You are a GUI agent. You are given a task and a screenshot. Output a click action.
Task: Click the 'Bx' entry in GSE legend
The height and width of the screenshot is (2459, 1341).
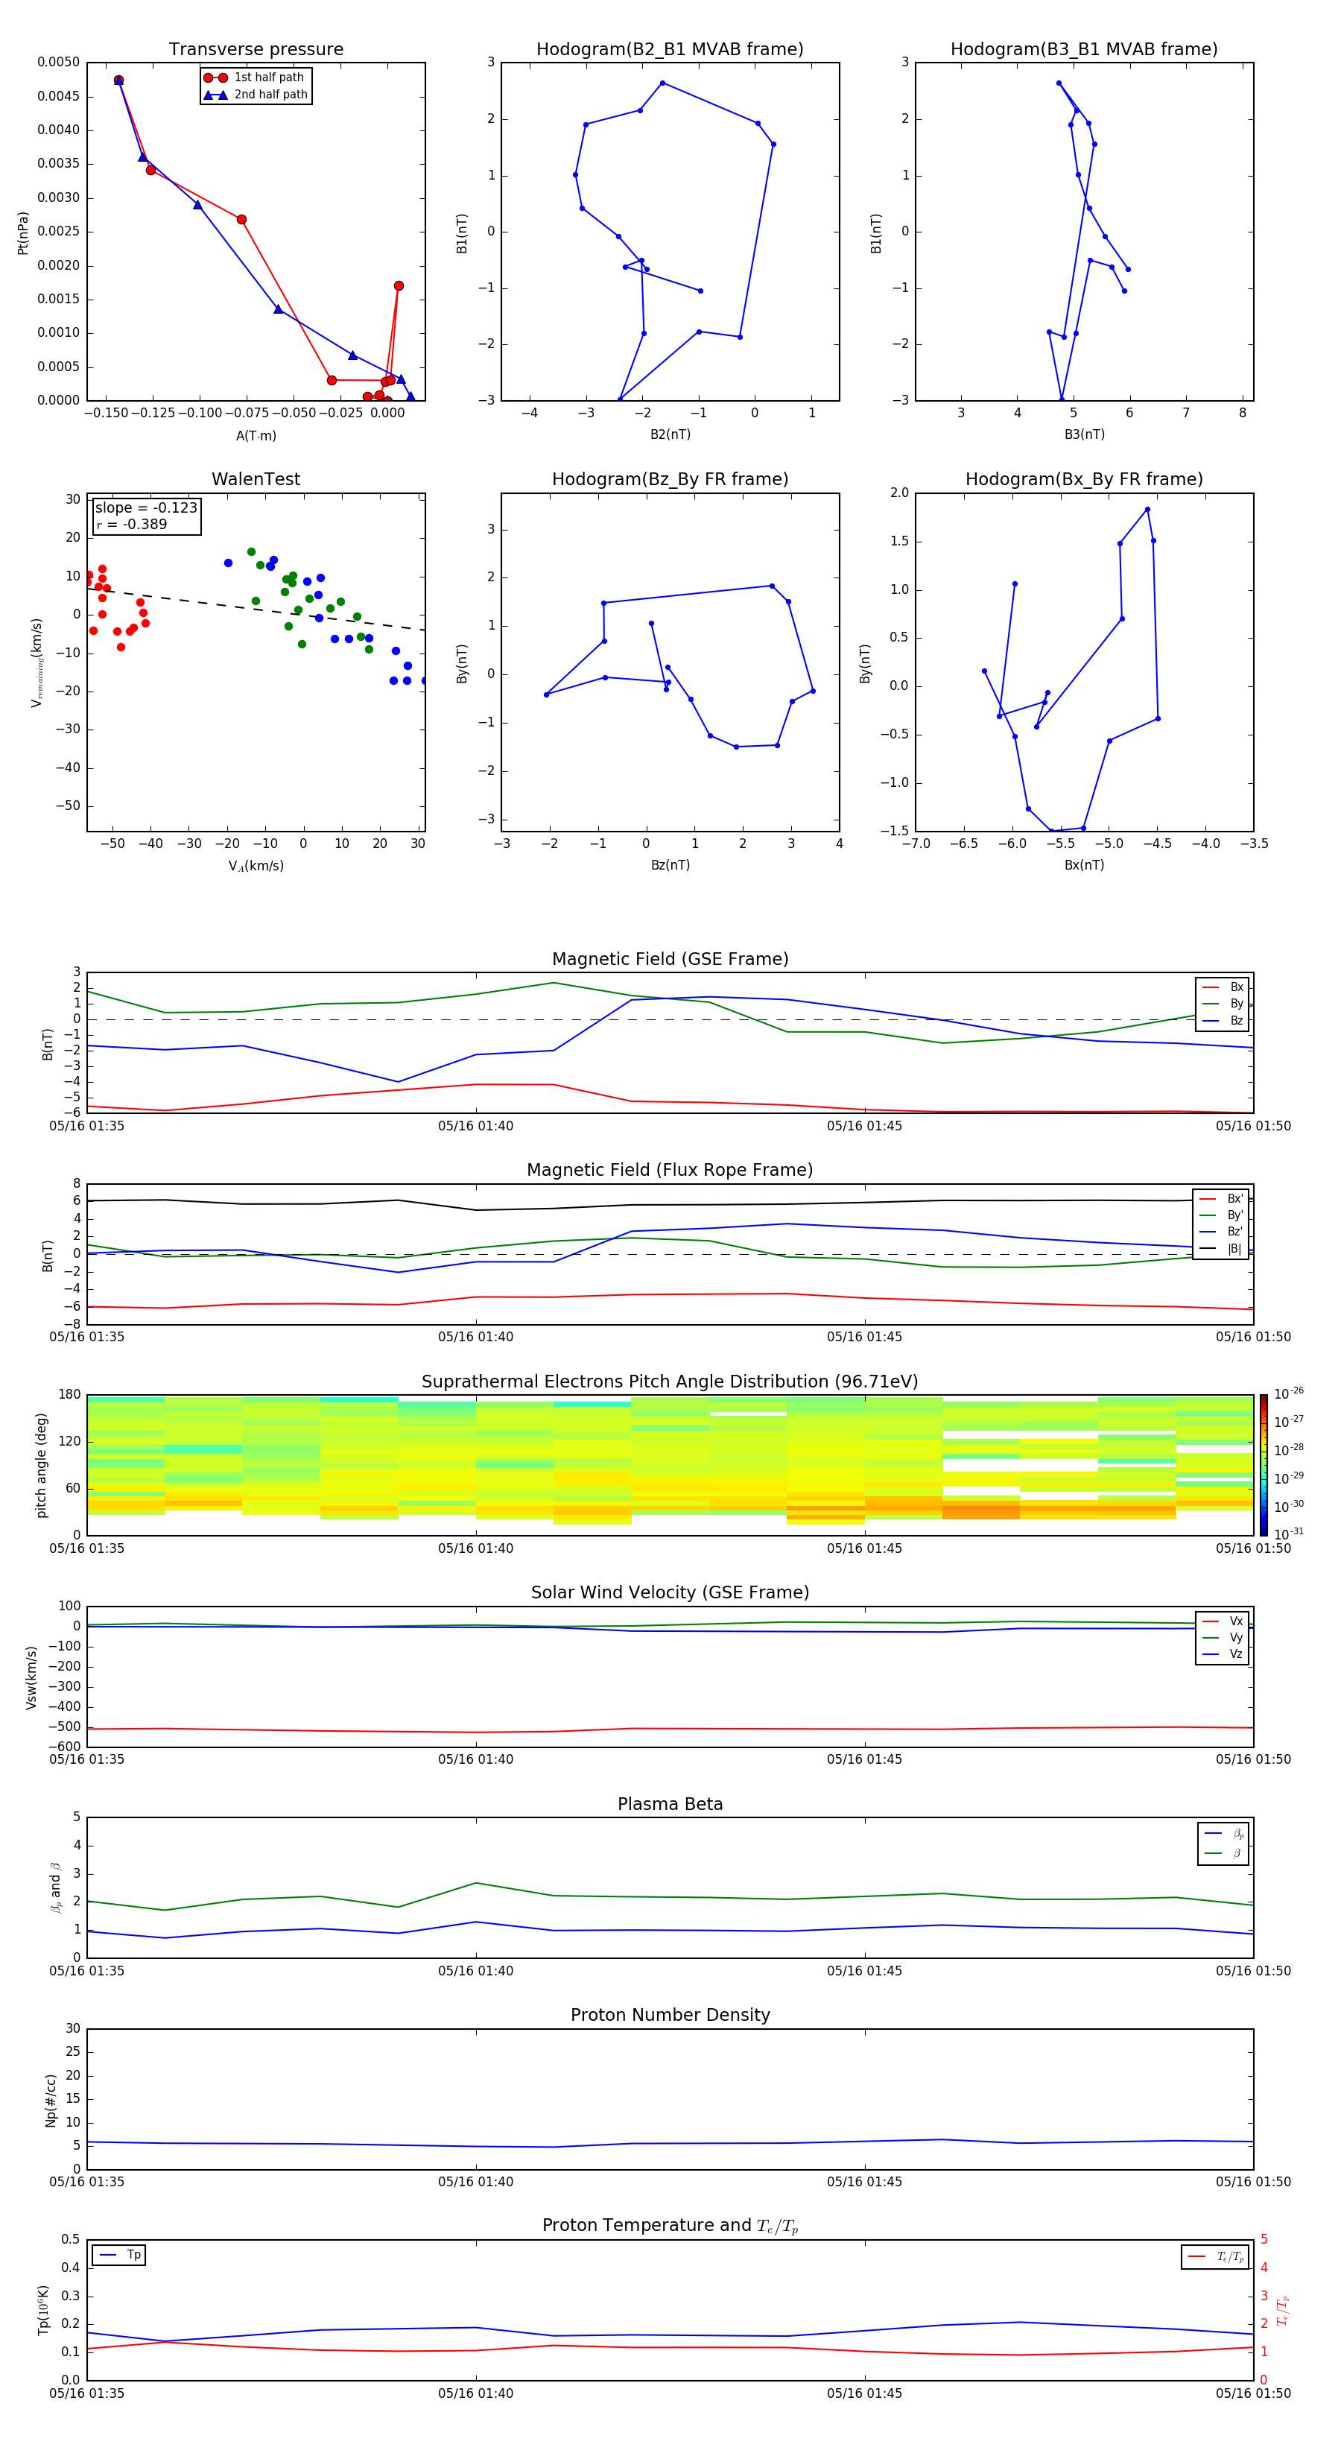tap(1223, 987)
